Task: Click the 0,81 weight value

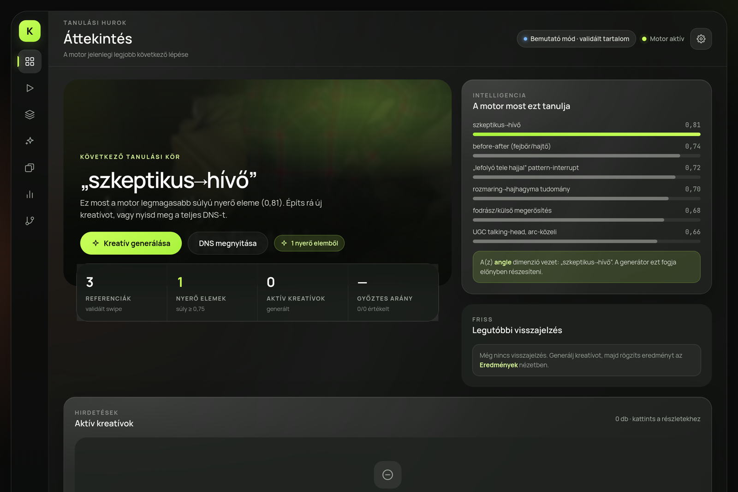Action: 693,125
